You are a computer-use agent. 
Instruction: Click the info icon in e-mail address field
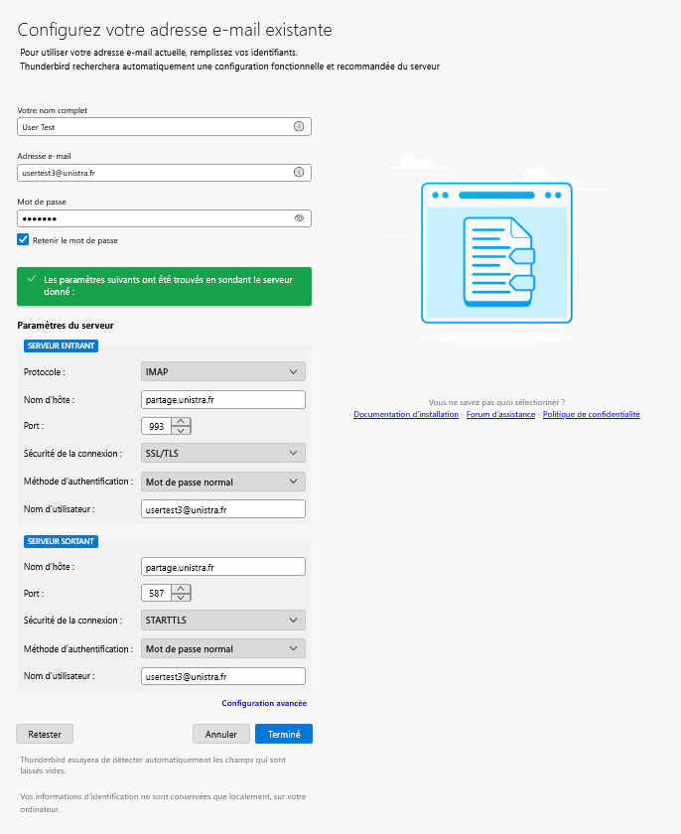[299, 173]
